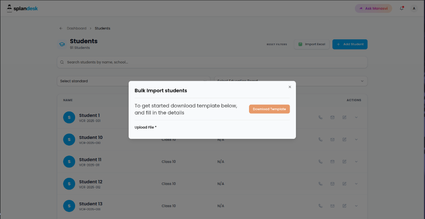Click the Student 11 avatar circle
Screen dimensions: 425x219
point(69,161)
